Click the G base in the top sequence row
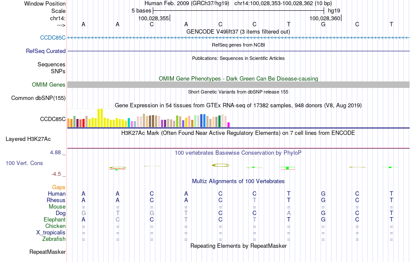This screenshot has height=262, width=410. 323,24
